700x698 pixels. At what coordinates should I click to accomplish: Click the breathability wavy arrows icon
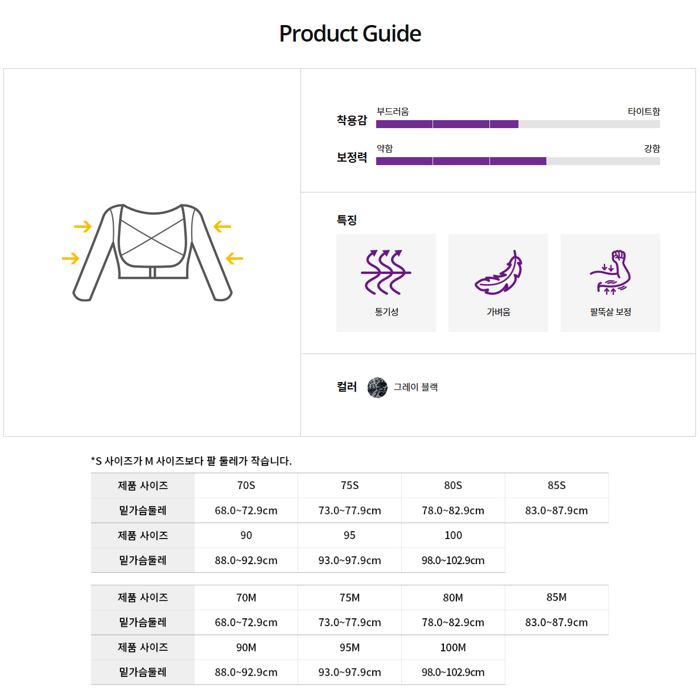[386, 272]
